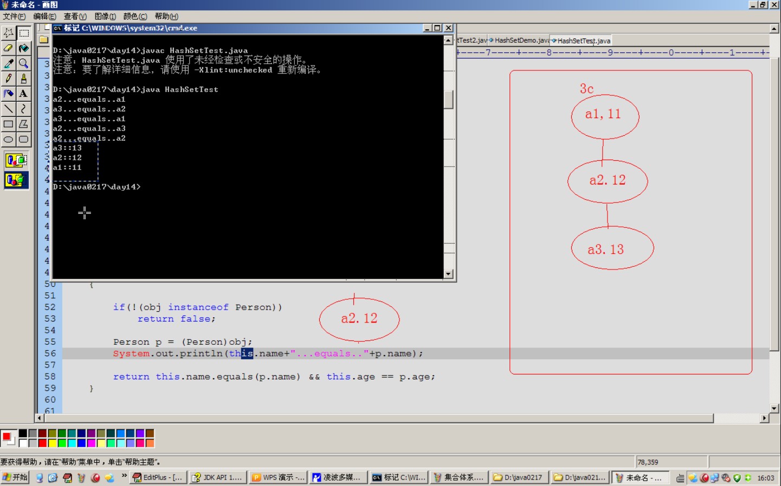Pick the black swatch in color palette
The image size is (781, 486).
pos(23,433)
